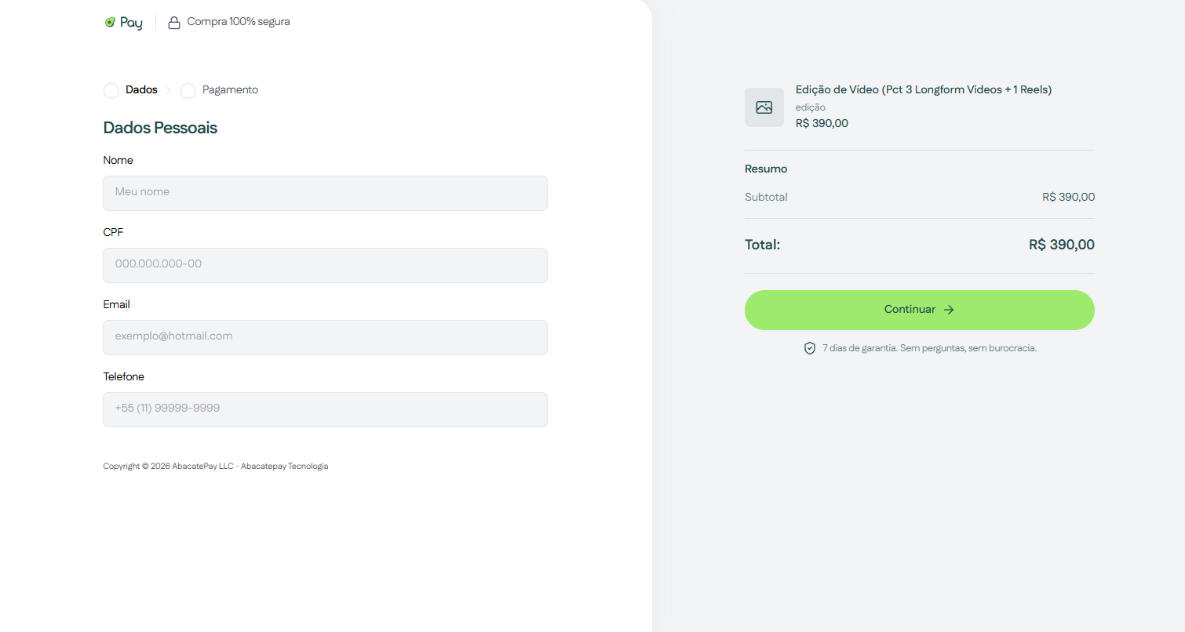1185x632 pixels.
Task: Select the Dados step circle
Action: 111,91
